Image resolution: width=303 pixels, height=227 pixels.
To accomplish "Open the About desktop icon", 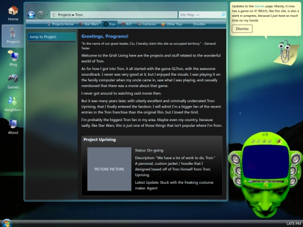I will pos(13,127).
